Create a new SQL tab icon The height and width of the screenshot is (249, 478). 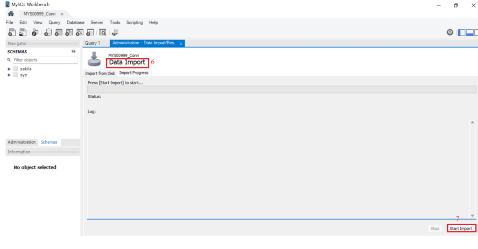pyautogui.click(x=12, y=32)
